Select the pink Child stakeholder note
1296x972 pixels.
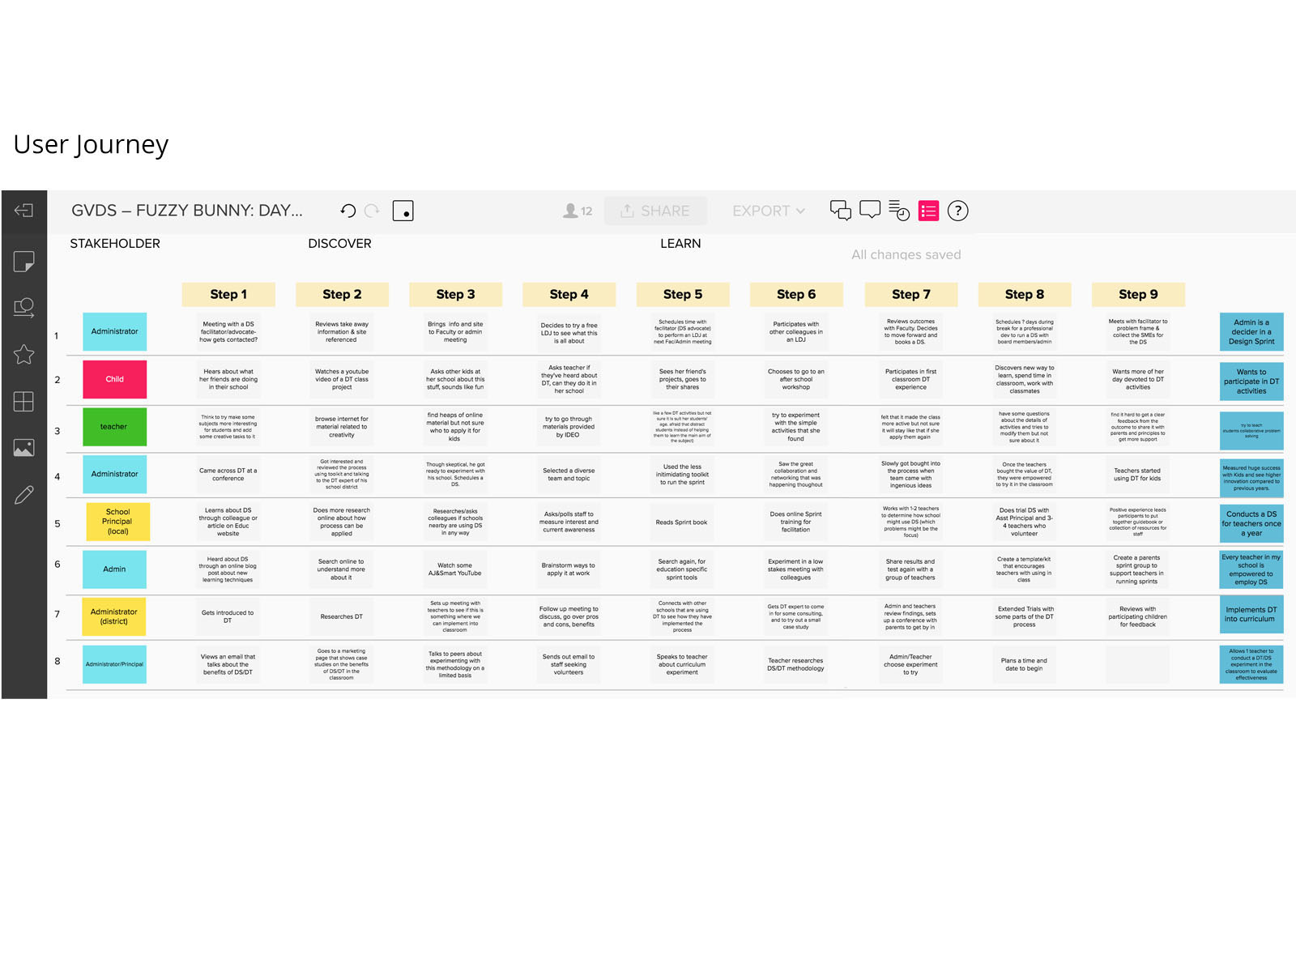pyautogui.click(x=114, y=379)
